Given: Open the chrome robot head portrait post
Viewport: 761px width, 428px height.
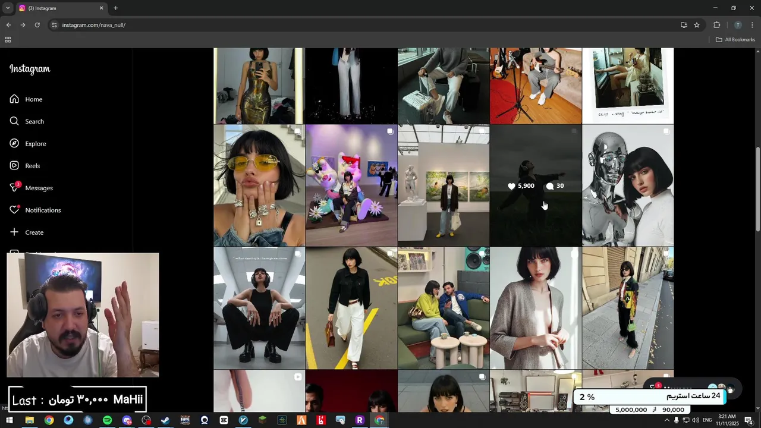Looking at the screenshot, I should [x=628, y=185].
